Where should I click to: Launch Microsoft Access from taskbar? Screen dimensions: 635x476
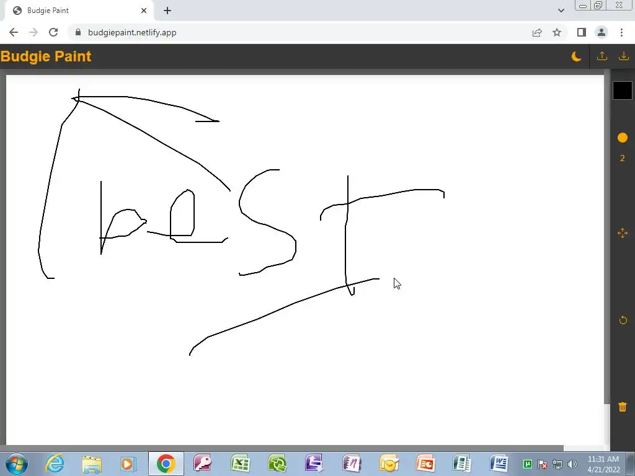[203, 464]
